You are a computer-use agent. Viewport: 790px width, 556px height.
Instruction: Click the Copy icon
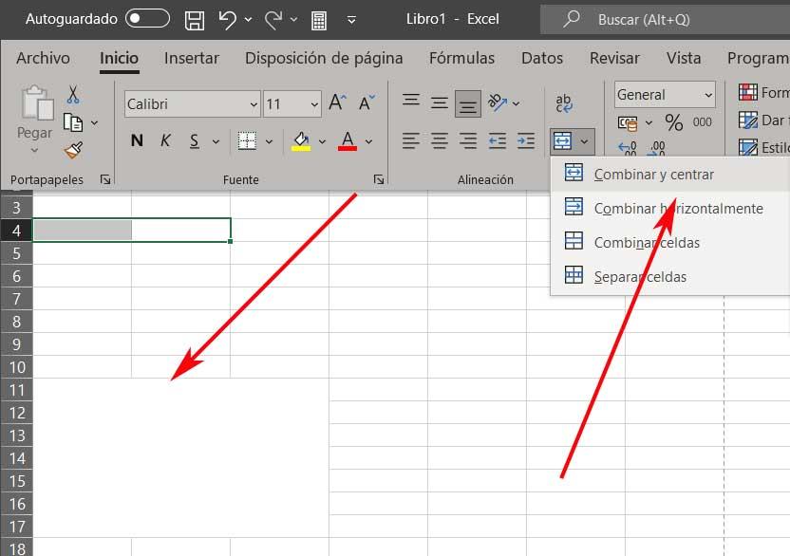click(x=73, y=122)
